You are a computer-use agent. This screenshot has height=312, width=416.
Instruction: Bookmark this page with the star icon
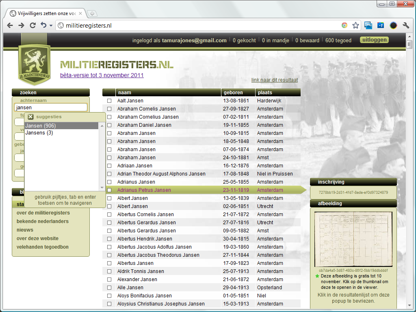point(355,25)
